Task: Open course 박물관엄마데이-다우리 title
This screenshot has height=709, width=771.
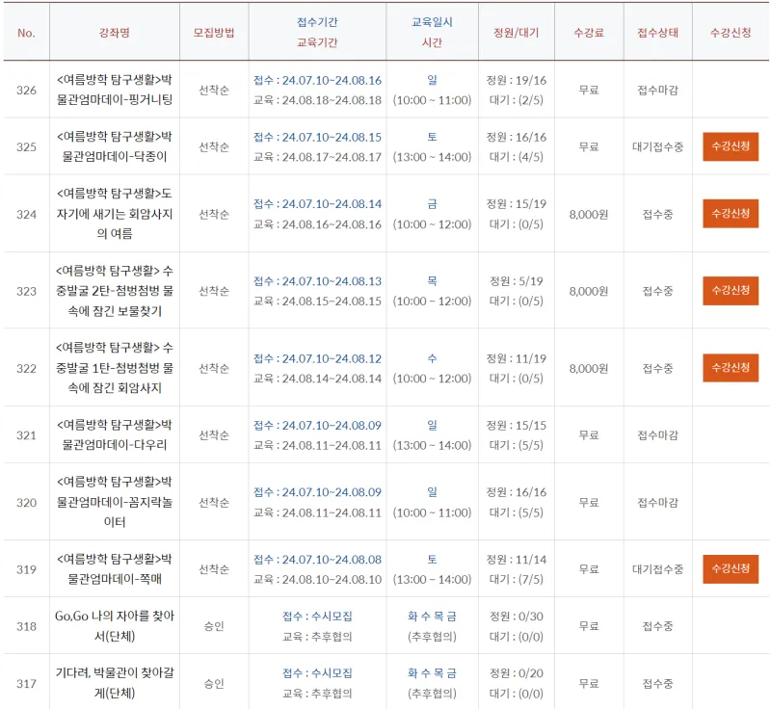Action: (115, 434)
